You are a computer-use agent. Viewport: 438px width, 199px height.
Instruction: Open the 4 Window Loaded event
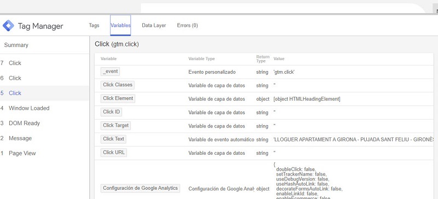click(x=45, y=108)
